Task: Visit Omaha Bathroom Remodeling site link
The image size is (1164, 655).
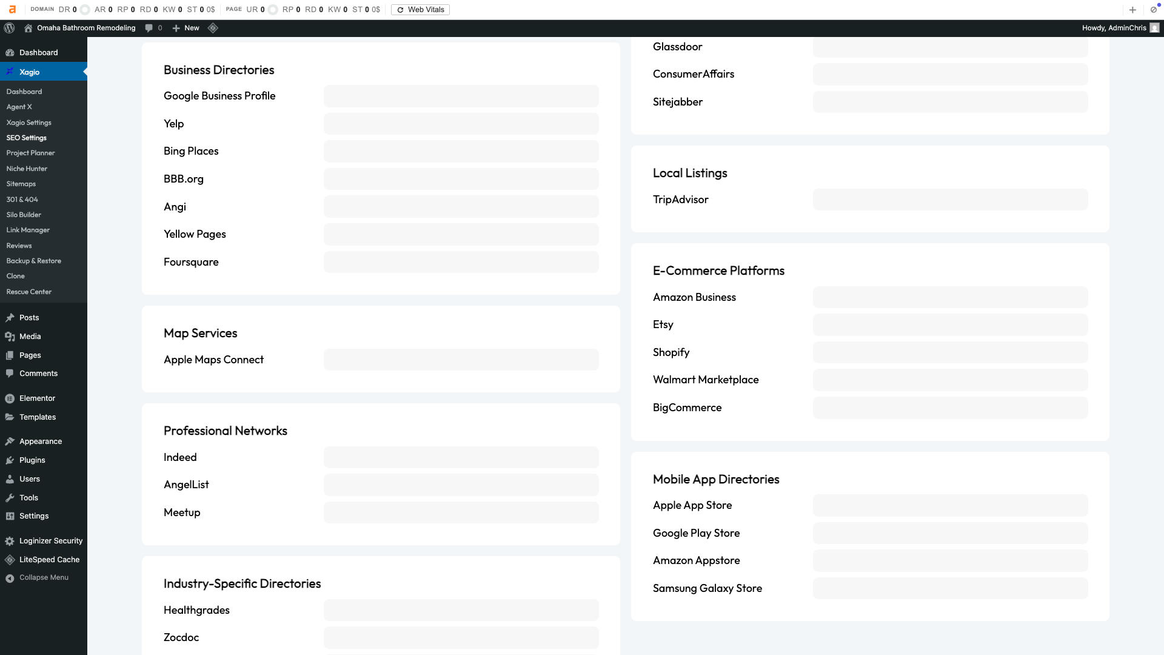Action: (x=86, y=28)
